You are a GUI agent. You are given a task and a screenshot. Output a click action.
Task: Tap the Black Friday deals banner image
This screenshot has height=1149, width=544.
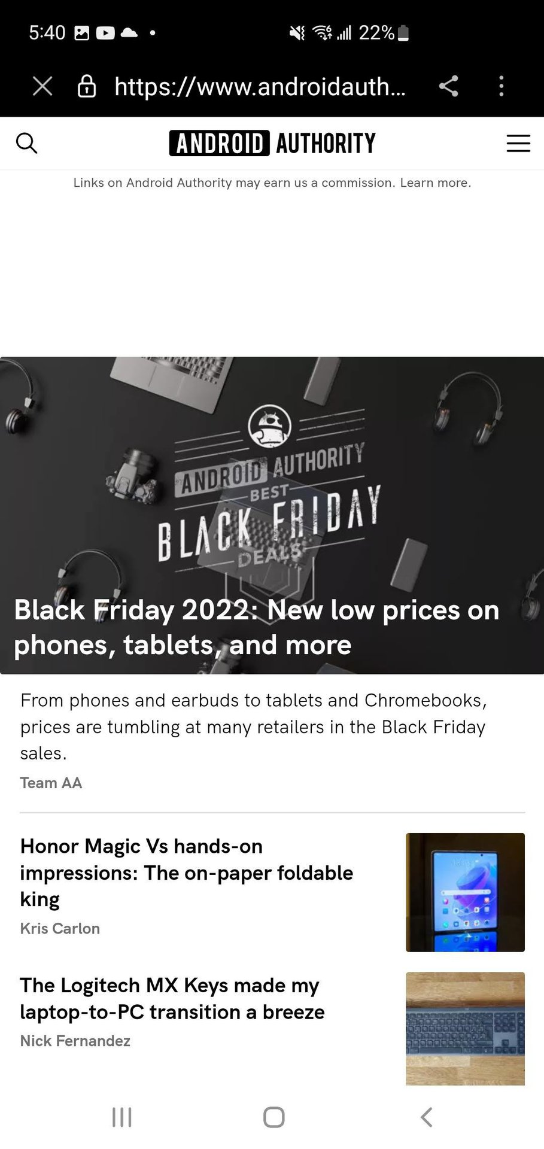[272, 479]
